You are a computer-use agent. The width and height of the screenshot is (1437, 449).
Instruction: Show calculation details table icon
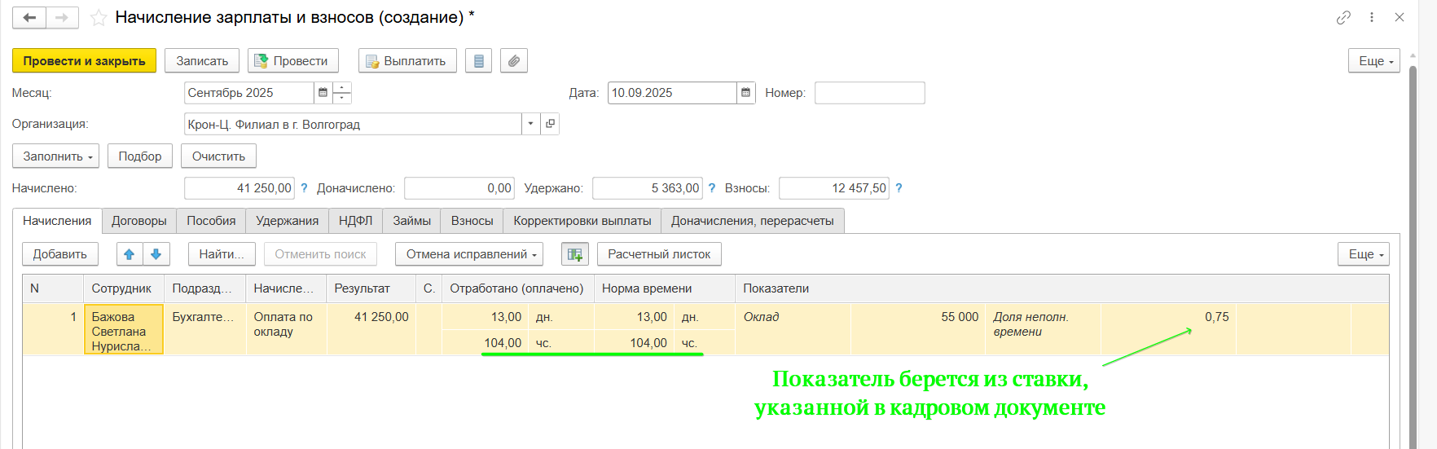tap(574, 254)
